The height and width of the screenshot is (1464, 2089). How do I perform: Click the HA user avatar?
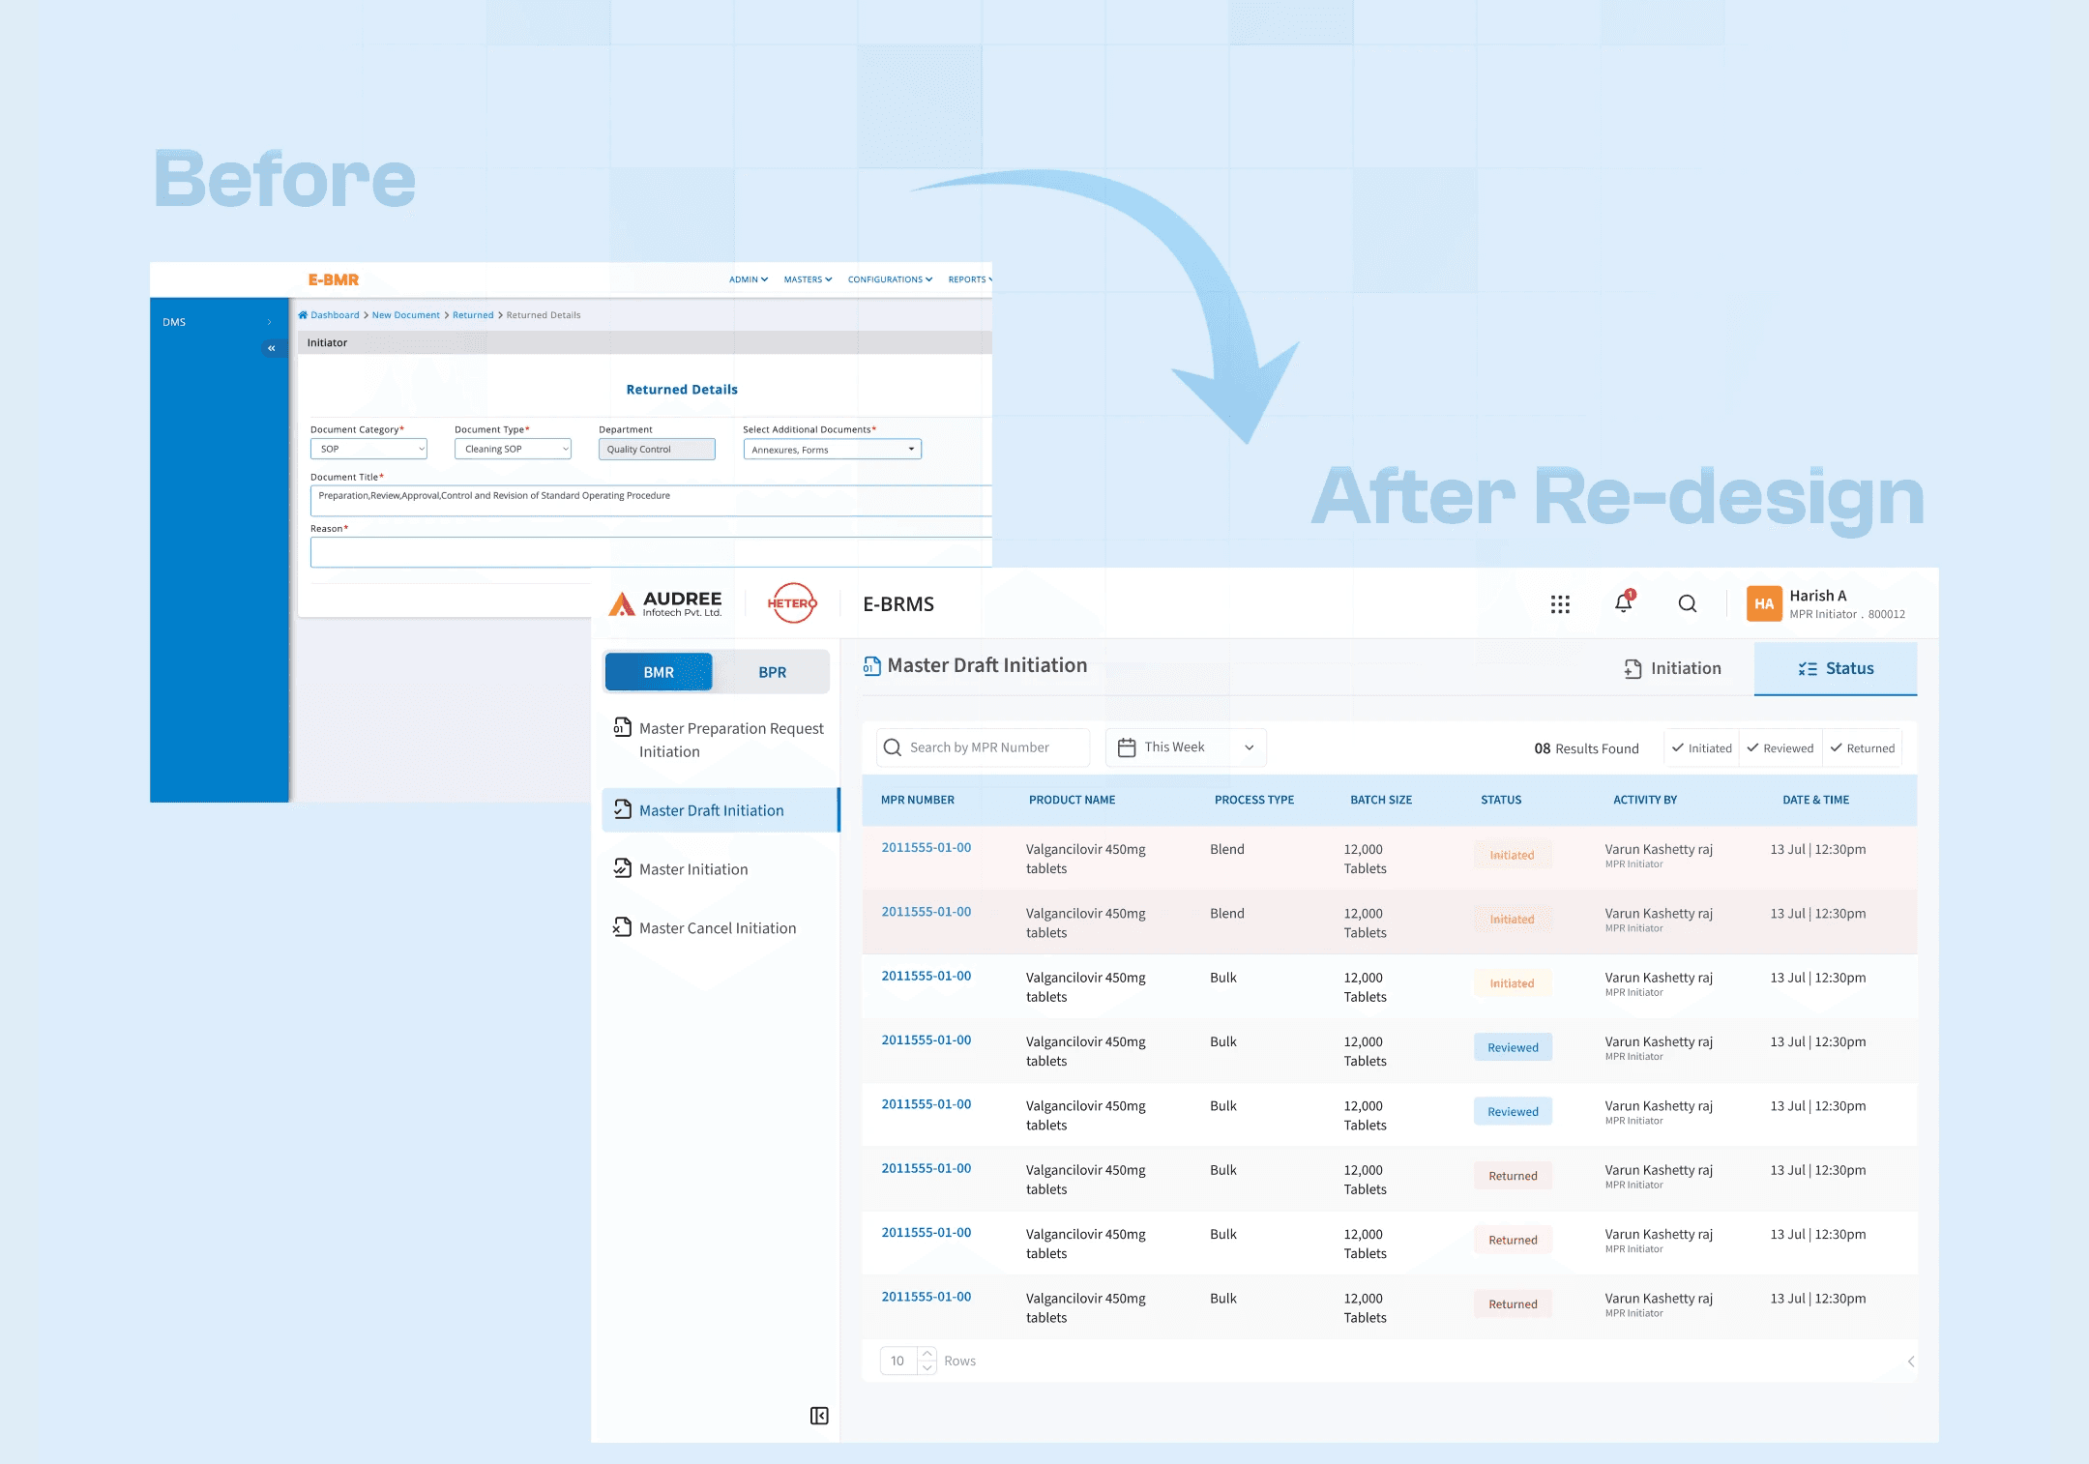[1764, 603]
